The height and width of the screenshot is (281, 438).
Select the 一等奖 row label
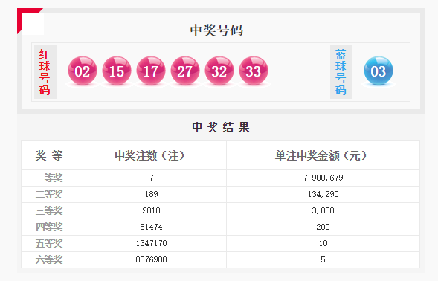49,178
